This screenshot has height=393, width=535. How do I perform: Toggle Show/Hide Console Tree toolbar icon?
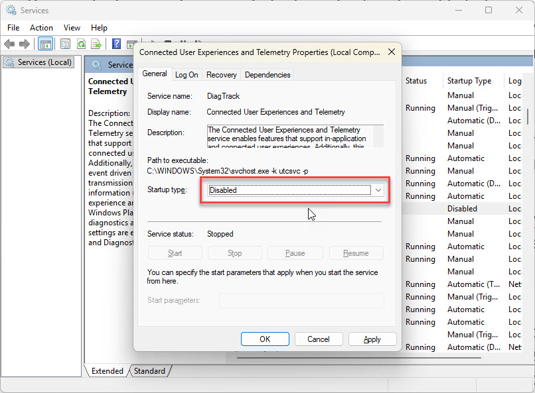45,44
